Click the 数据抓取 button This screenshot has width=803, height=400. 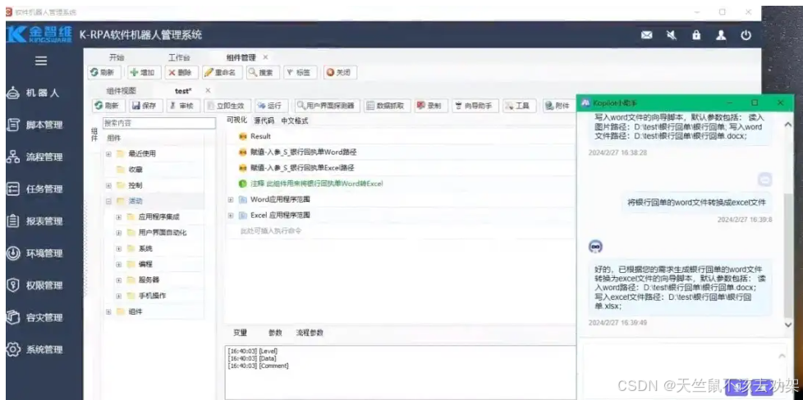(x=388, y=106)
